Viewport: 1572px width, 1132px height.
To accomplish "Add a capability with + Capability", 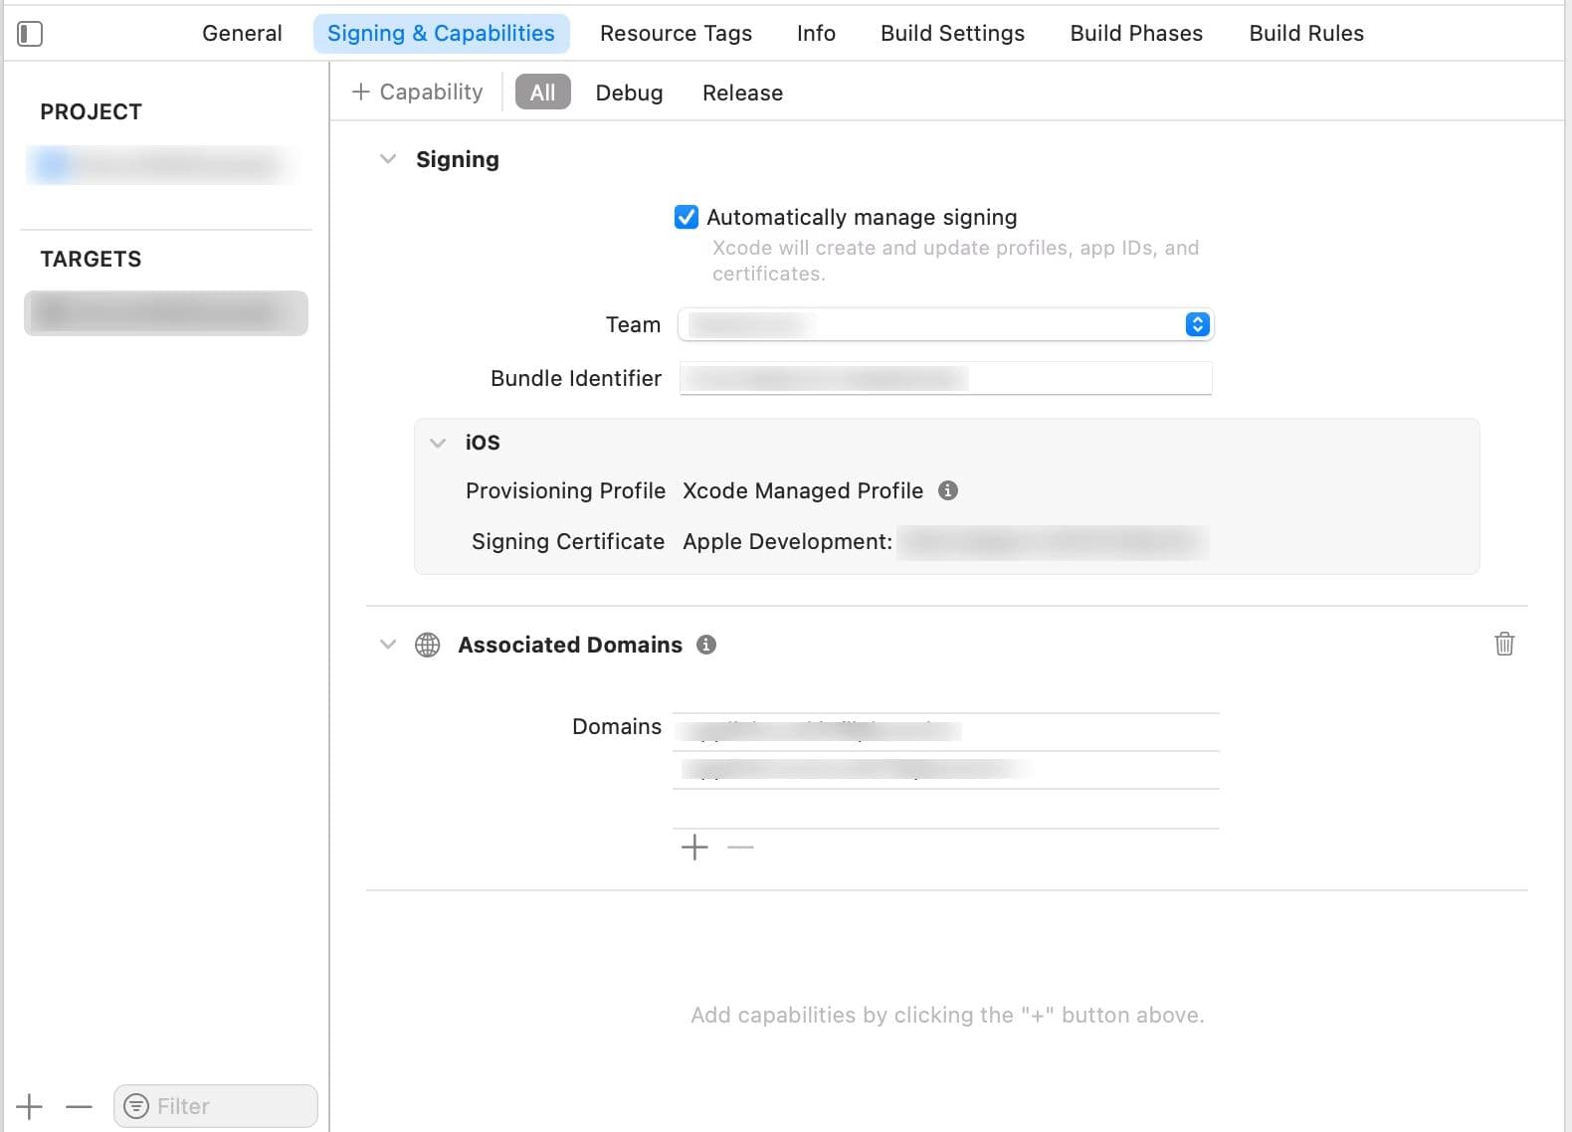I will (418, 93).
